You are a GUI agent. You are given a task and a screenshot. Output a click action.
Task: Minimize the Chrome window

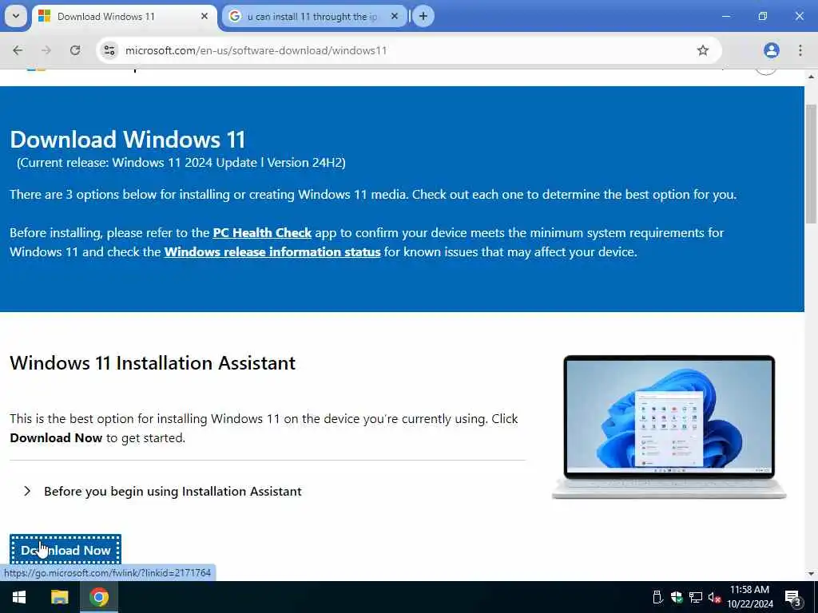pyautogui.click(x=726, y=16)
